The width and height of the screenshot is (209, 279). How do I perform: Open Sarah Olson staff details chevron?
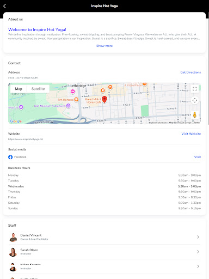198,252
